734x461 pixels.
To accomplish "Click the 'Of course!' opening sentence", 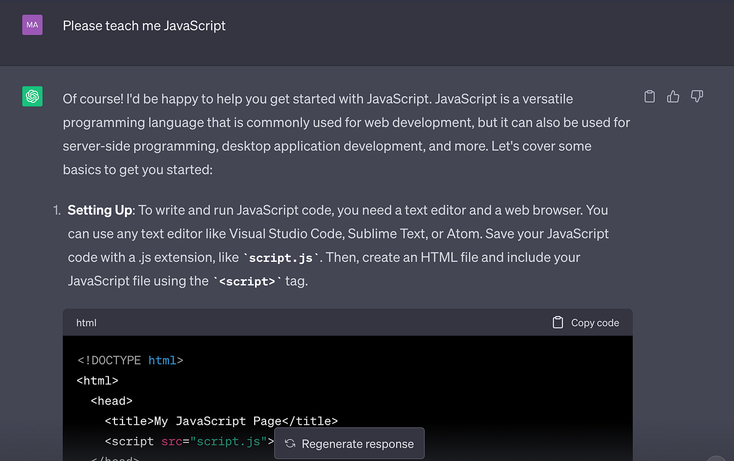I will pyautogui.click(x=247, y=99).
